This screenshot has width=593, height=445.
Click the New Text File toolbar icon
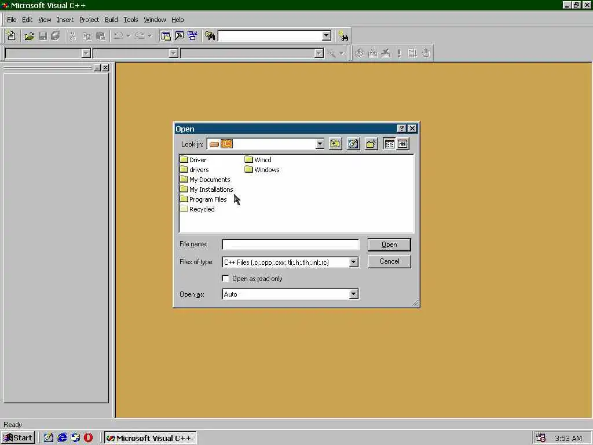coord(12,36)
